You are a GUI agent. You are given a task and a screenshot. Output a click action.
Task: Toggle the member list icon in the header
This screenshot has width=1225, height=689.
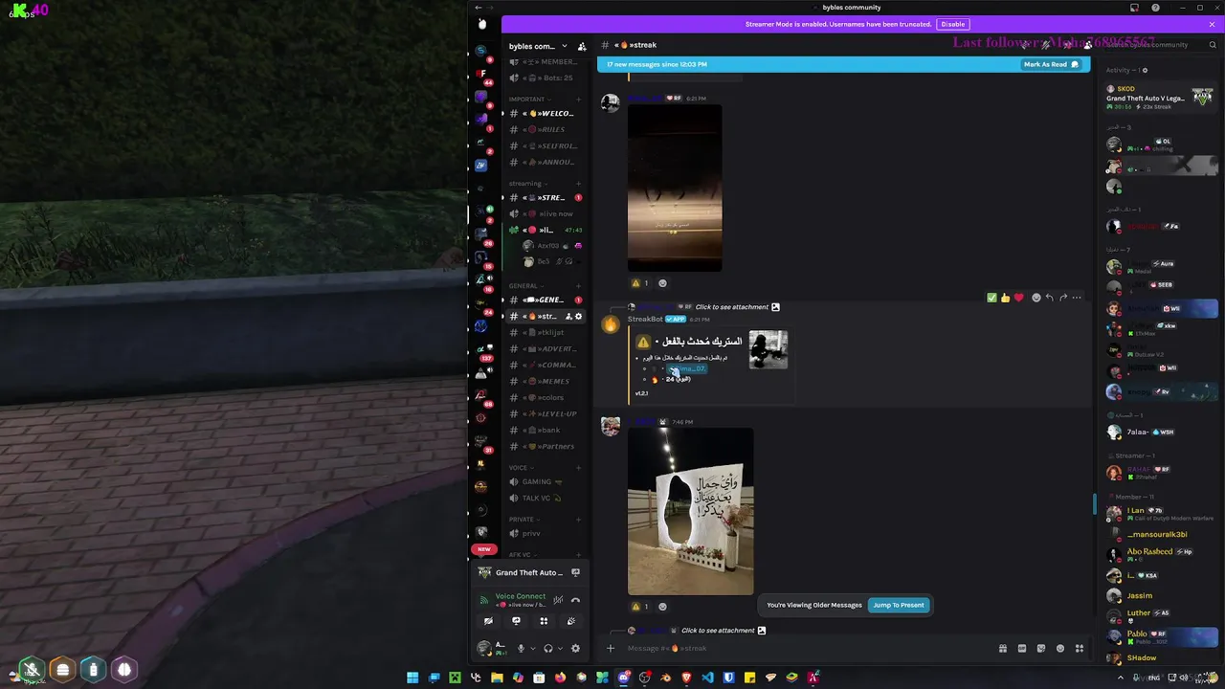click(1087, 45)
